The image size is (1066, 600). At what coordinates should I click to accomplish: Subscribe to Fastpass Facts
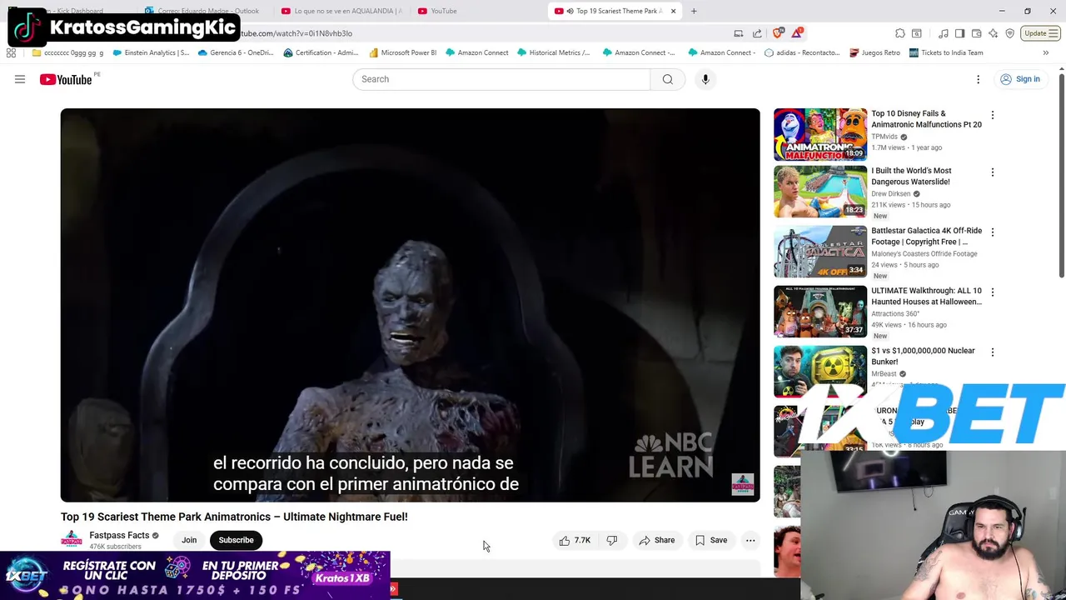click(236, 540)
